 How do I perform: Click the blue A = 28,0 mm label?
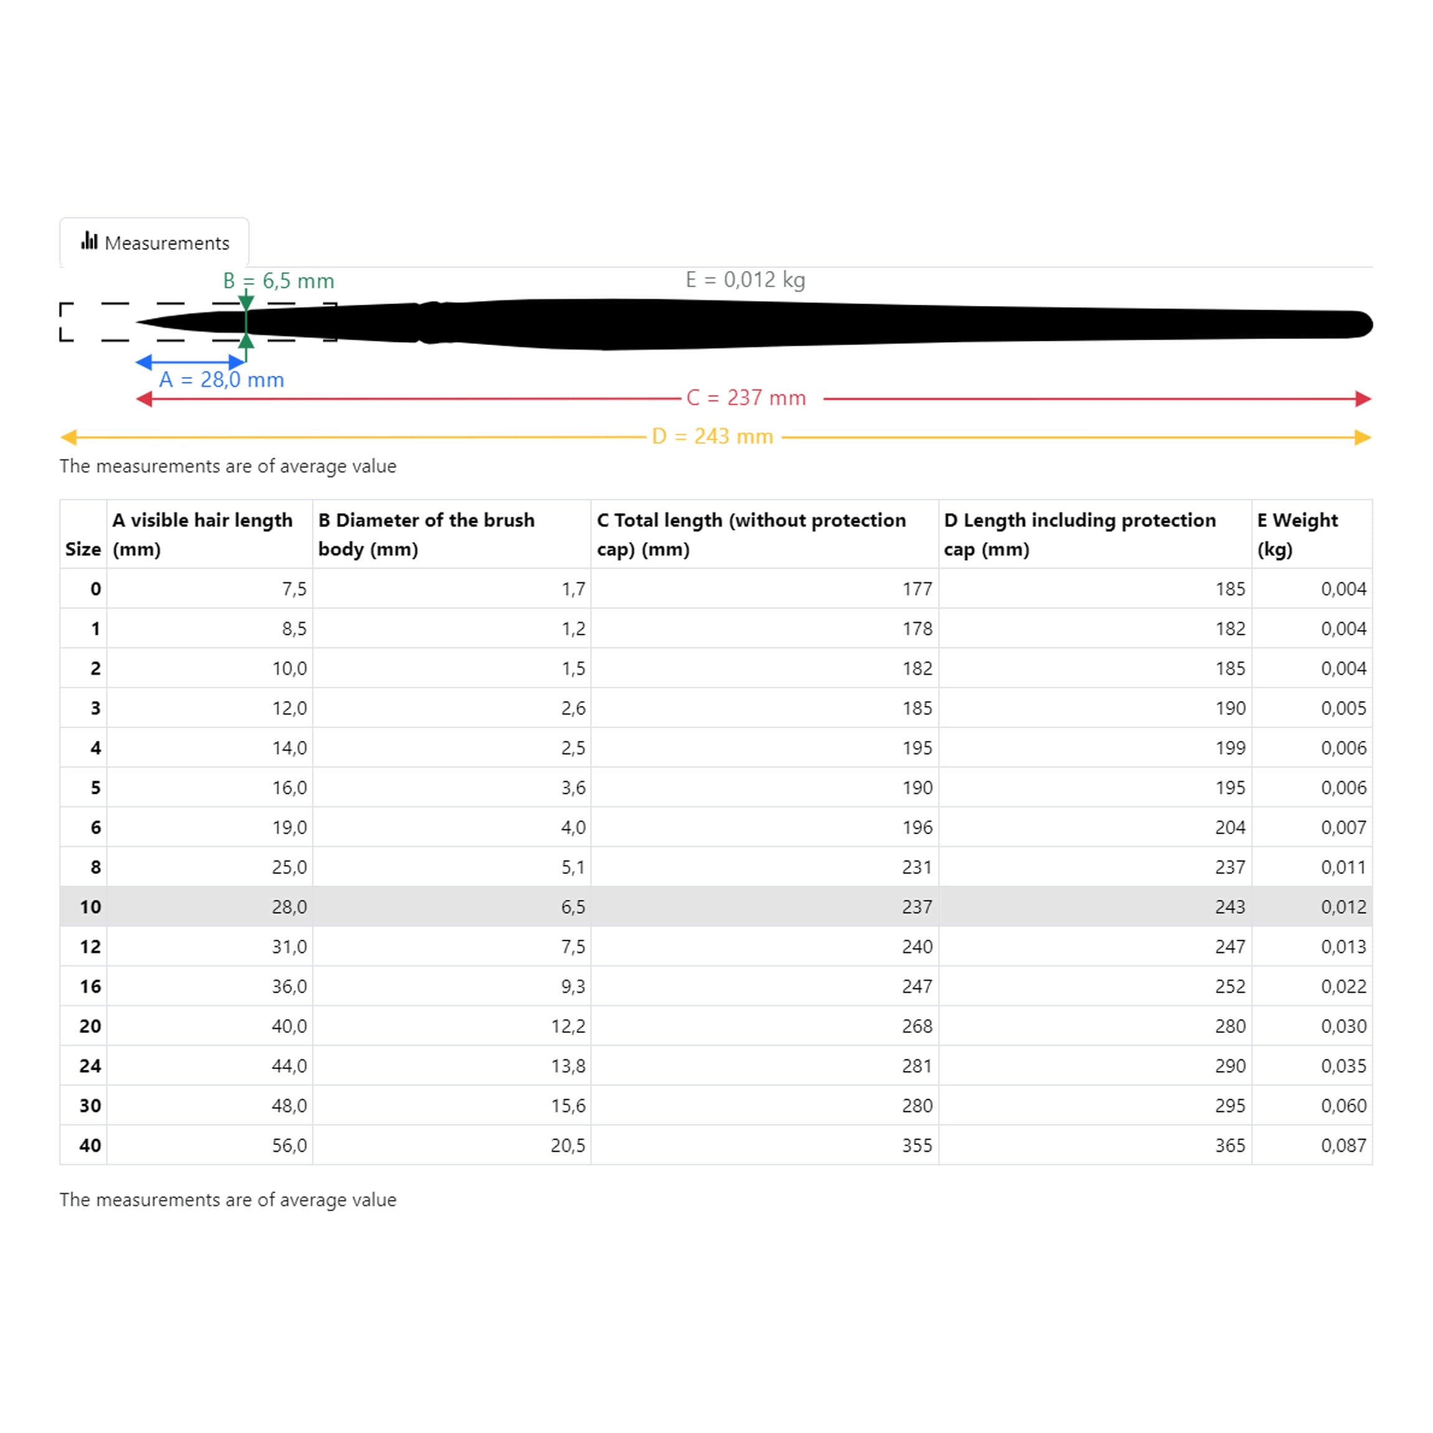221,380
